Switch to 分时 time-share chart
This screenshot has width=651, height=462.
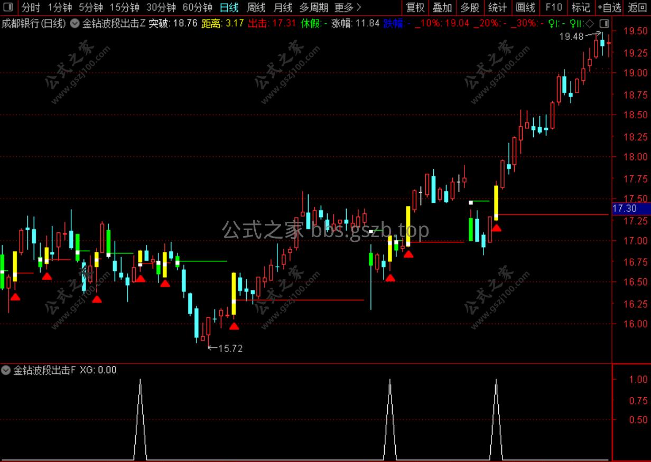tap(31, 7)
